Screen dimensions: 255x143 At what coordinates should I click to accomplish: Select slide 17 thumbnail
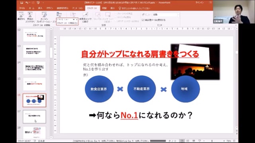35,116
